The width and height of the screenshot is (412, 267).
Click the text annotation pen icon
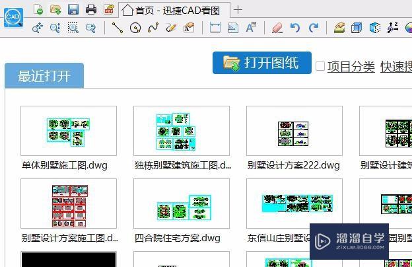tap(189, 28)
